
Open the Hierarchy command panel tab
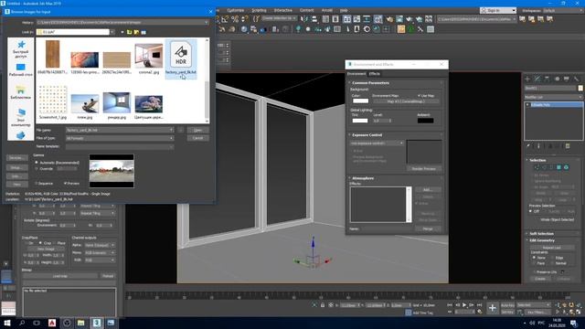point(547,79)
